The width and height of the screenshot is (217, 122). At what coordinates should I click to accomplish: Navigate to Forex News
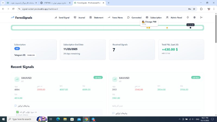tap(115, 18)
